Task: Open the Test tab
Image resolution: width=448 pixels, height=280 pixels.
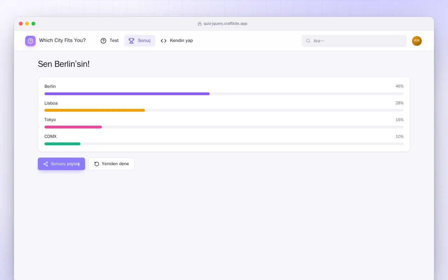Action: point(110,41)
